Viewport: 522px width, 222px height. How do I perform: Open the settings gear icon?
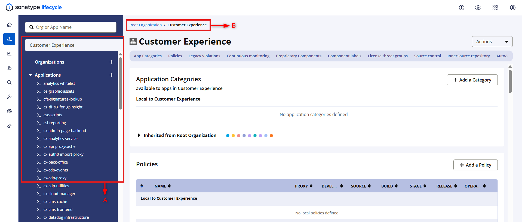click(x=478, y=8)
